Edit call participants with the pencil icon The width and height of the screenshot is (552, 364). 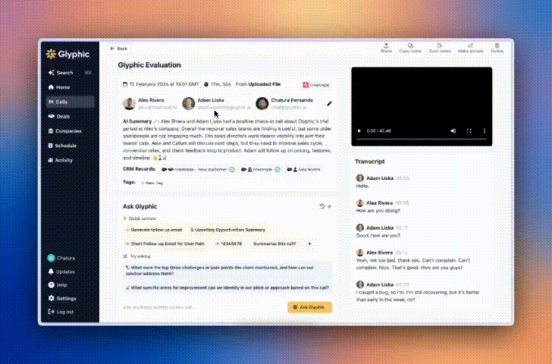[x=330, y=103]
